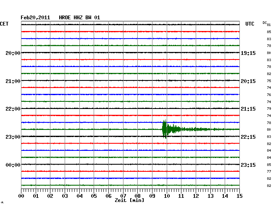Screen dimensions: 273x207
Task: Click DC value 79 beside 21:15 UTC
Action: pos(269,109)
